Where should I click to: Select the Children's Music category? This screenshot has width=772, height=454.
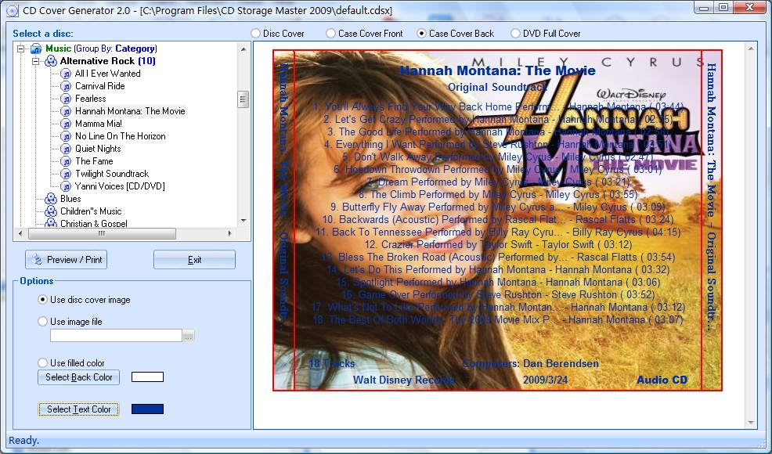(91, 211)
